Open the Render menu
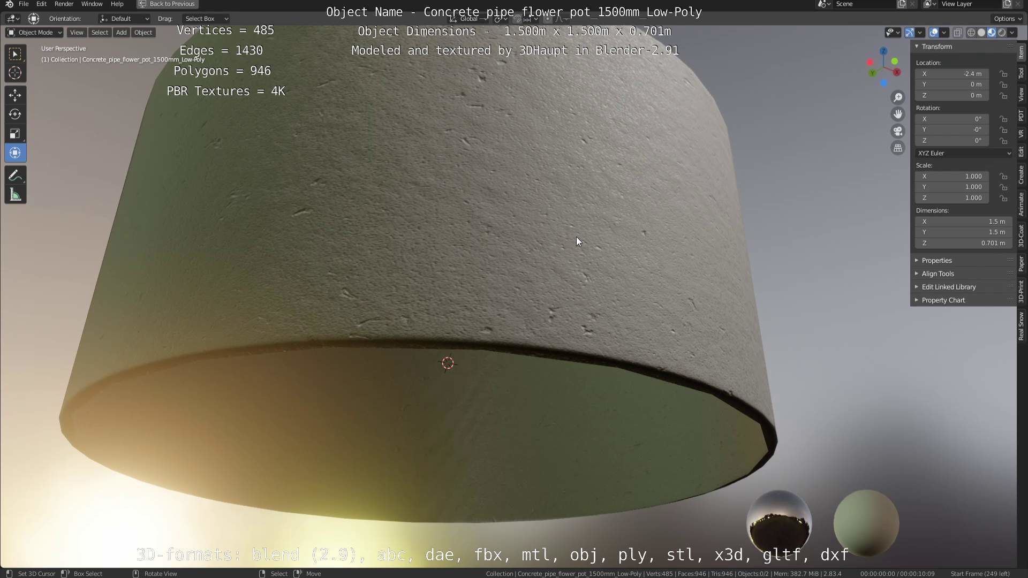The height and width of the screenshot is (578, 1028). [x=64, y=4]
